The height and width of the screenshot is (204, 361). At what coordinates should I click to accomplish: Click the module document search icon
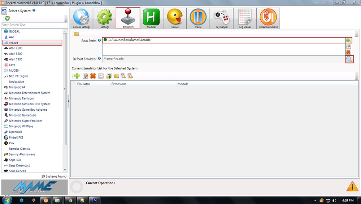(123, 76)
